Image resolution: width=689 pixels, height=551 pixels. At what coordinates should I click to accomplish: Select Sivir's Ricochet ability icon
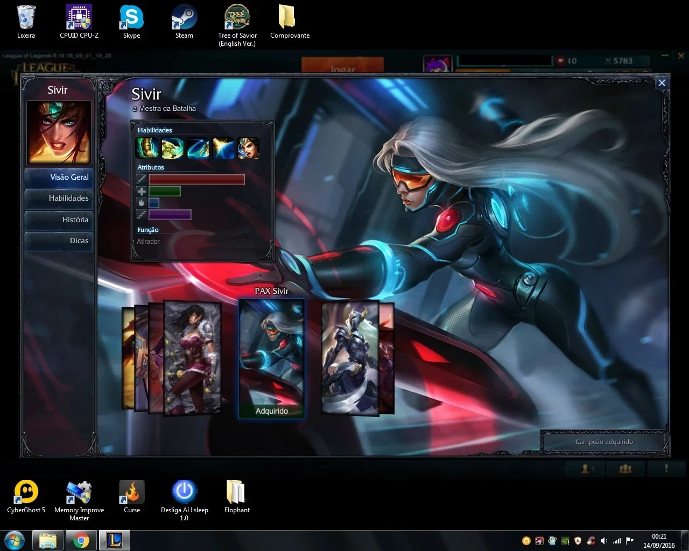click(x=198, y=148)
